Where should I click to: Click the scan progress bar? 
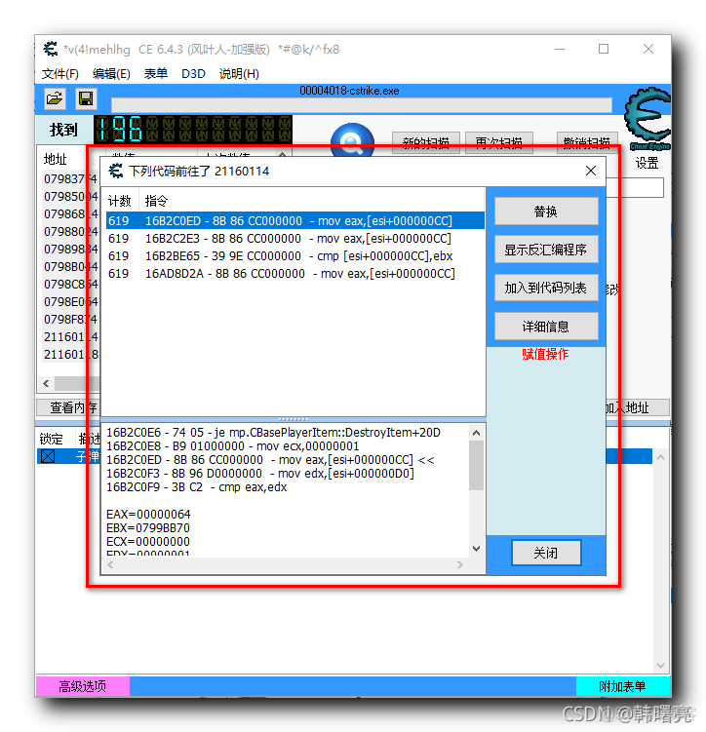click(362, 105)
